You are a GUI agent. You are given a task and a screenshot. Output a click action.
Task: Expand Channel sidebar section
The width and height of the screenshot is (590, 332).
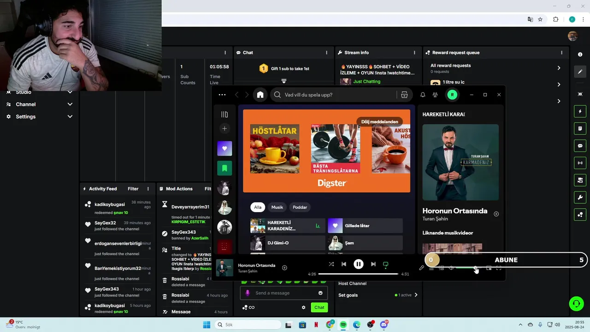click(x=39, y=104)
